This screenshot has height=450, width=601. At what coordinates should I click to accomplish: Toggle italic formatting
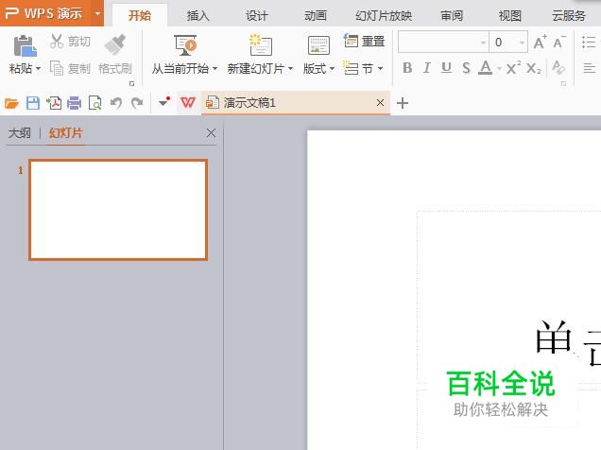pyautogui.click(x=426, y=68)
